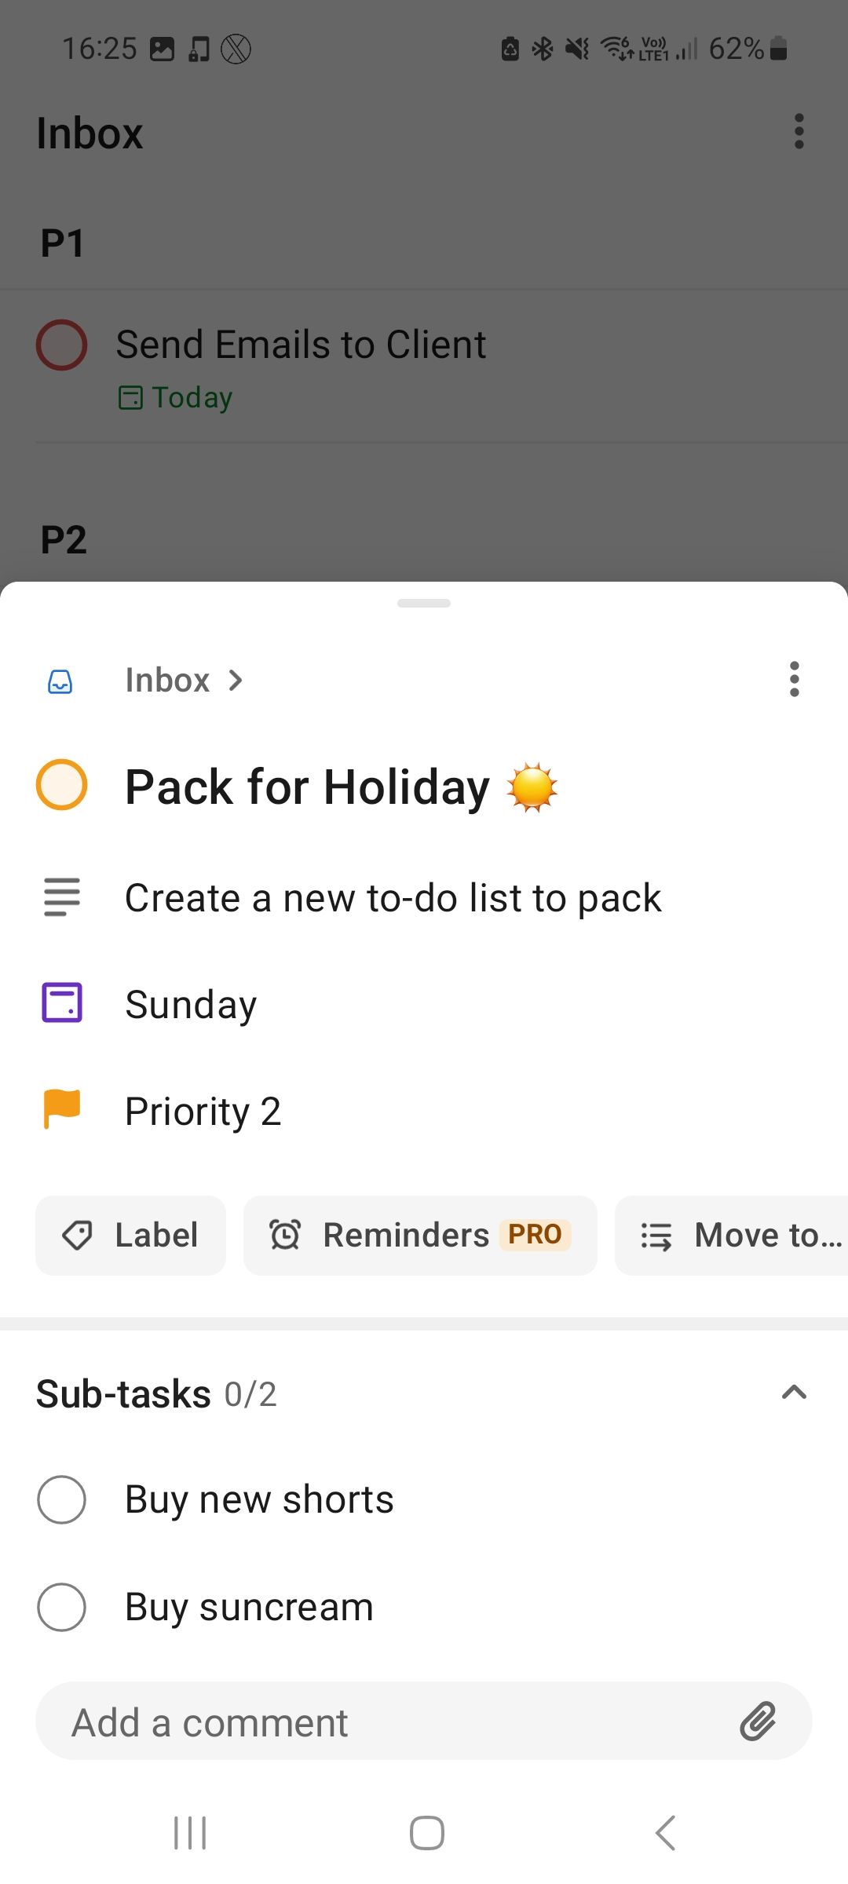
Task: Complete the Pack for Holiday task
Action: tap(61, 784)
